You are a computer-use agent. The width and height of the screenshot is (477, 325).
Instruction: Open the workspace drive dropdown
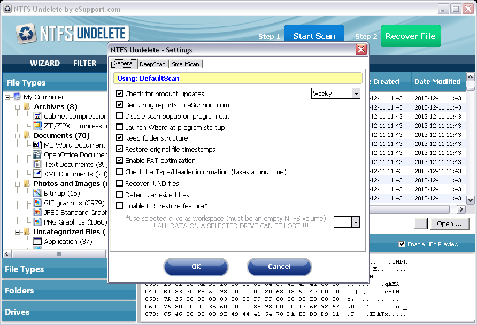pos(356,222)
